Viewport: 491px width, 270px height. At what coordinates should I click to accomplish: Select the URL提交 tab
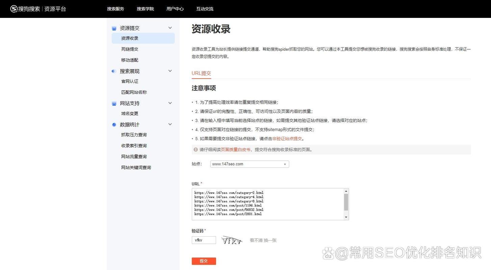(x=201, y=73)
